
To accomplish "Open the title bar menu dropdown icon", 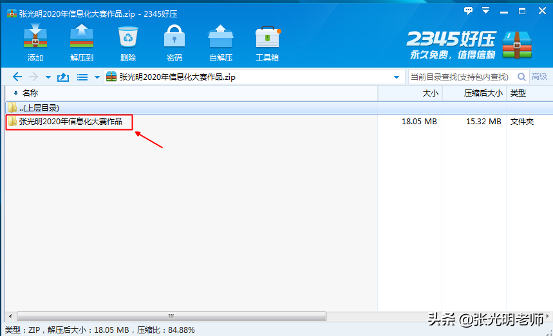I will (x=485, y=11).
